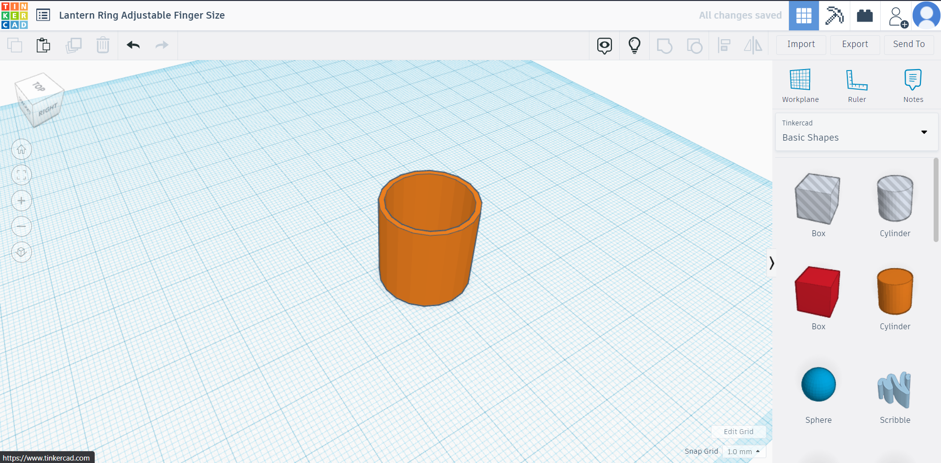Toggle the lightbulb show-all icon
The image size is (941, 463).
635,46
